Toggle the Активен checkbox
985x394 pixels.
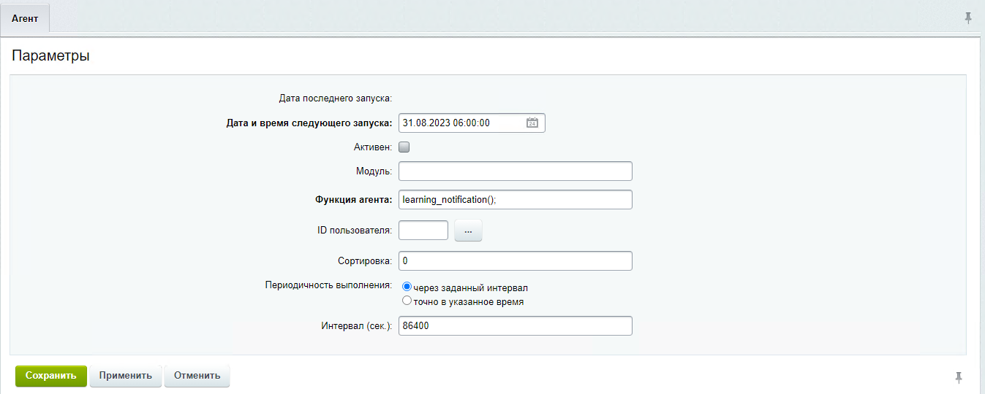click(x=404, y=147)
